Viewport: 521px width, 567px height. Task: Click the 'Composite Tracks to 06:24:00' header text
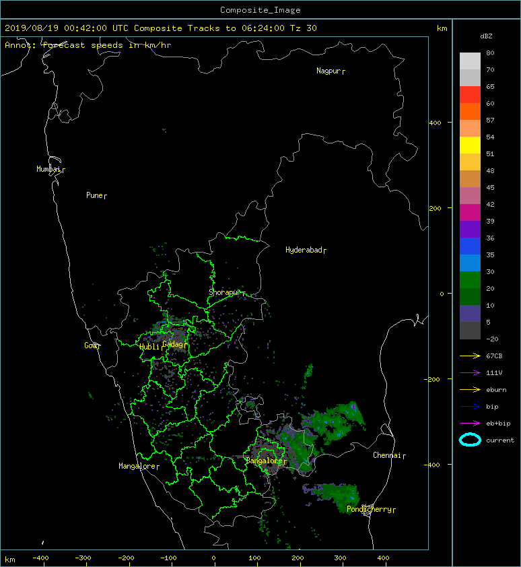(x=209, y=28)
